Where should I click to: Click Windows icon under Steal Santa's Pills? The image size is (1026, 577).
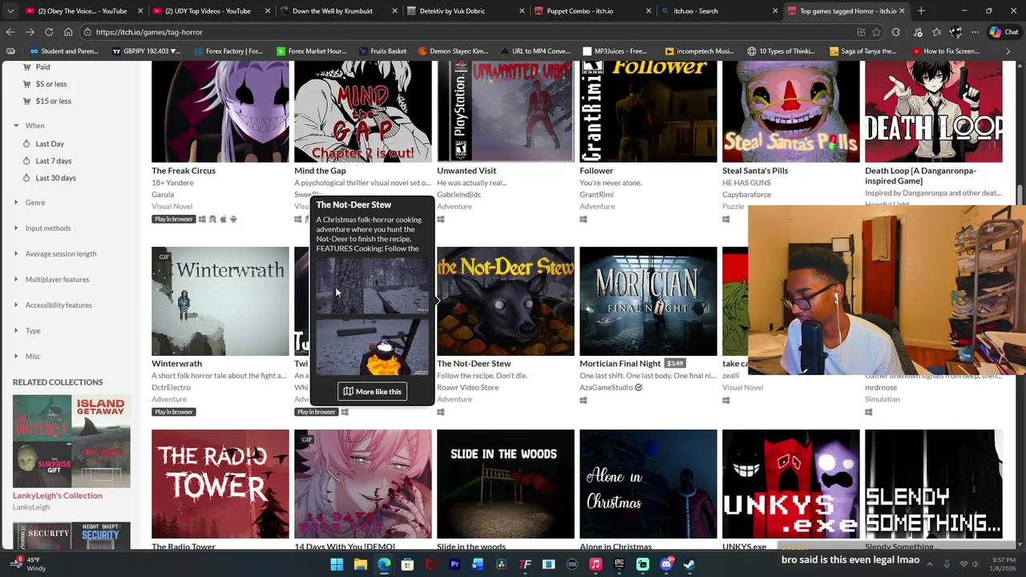tap(726, 219)
